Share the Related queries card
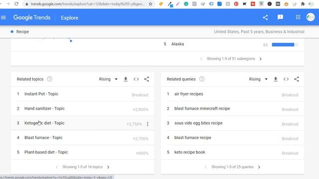This screenshot has width=319, height=179. tap(297, 79)
